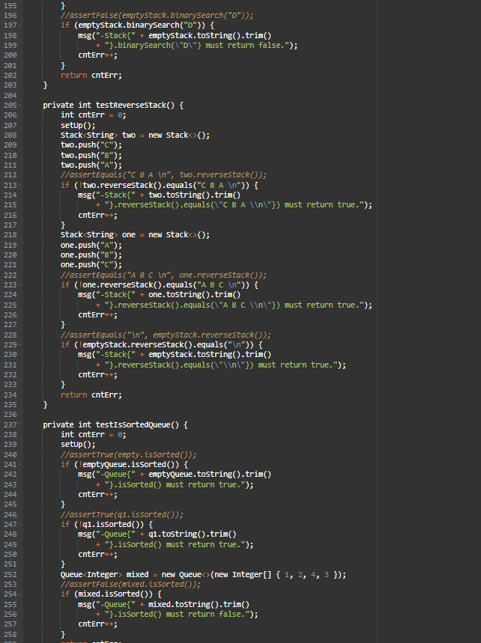Click 'setUp();' on line 239
The height and width of the screenshot is (643, 481).
tap(78, 445)
